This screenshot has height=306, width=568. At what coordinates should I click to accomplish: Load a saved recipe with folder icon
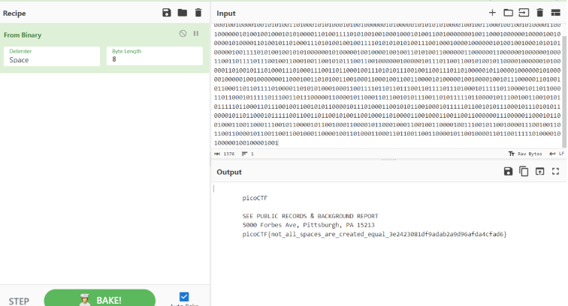click(183, 13)
